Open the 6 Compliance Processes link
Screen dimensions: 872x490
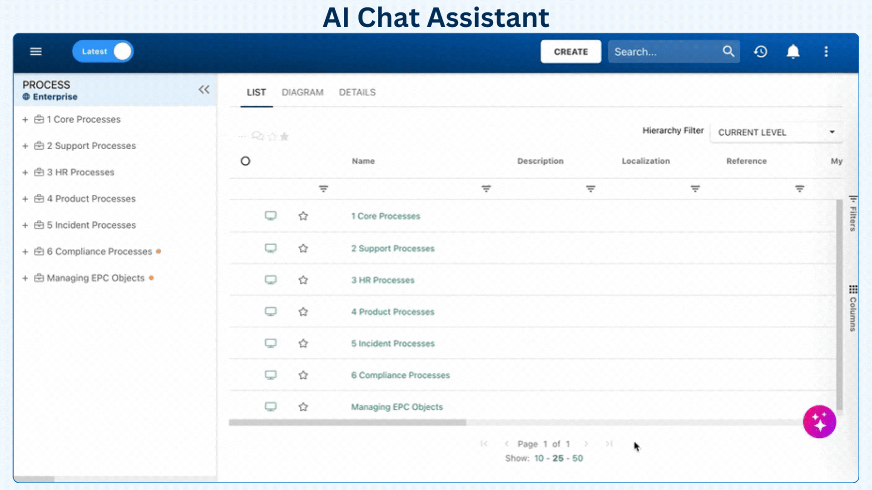[x=400, y=375]
